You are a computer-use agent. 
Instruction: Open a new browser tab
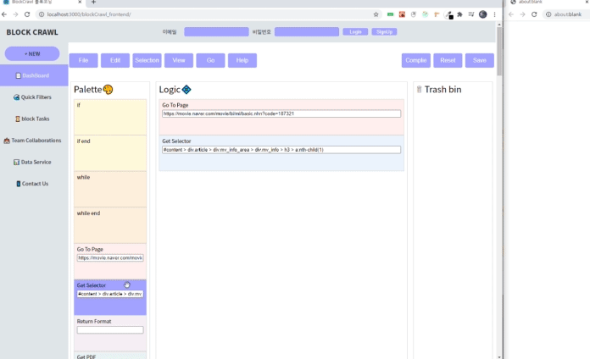[x=93, y=3]
